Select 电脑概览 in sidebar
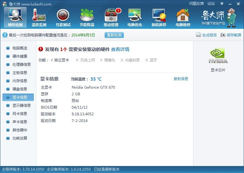The height and width of the screenshot is (173, 244). tap(20, 48)
